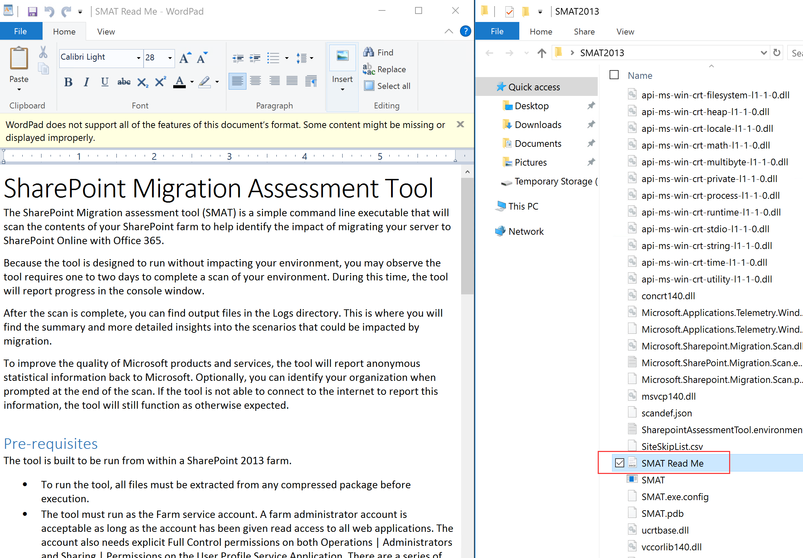Toggle Bold formatting
803x558 pixels.
tap(68, 82)
